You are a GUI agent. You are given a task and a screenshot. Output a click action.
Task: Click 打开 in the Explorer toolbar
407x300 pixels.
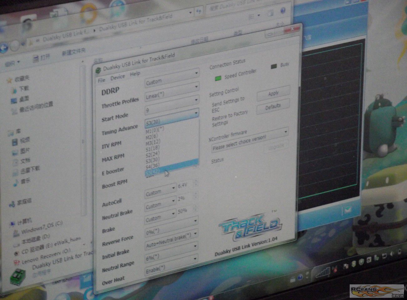click(x=42, y=57)
